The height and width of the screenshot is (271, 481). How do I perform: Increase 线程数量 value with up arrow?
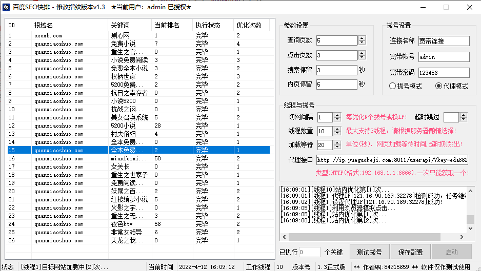(x=337, y=129)
